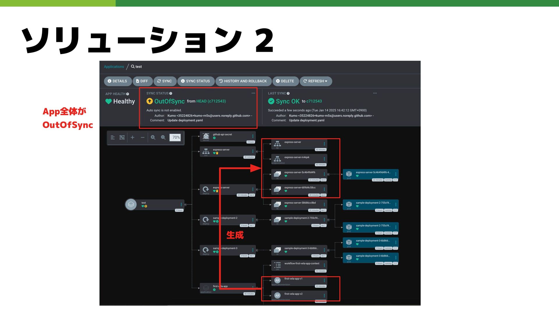Open HISTORY AND ROLLBACK
The width and height of the screenshot is (559, 314).
(243, 81)
